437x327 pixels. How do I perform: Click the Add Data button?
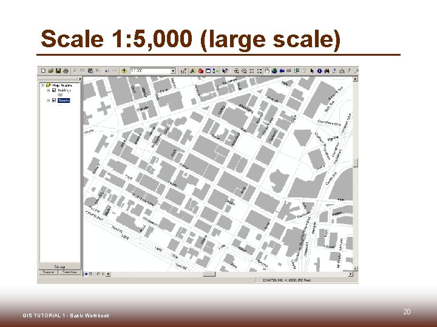[124, 71]
